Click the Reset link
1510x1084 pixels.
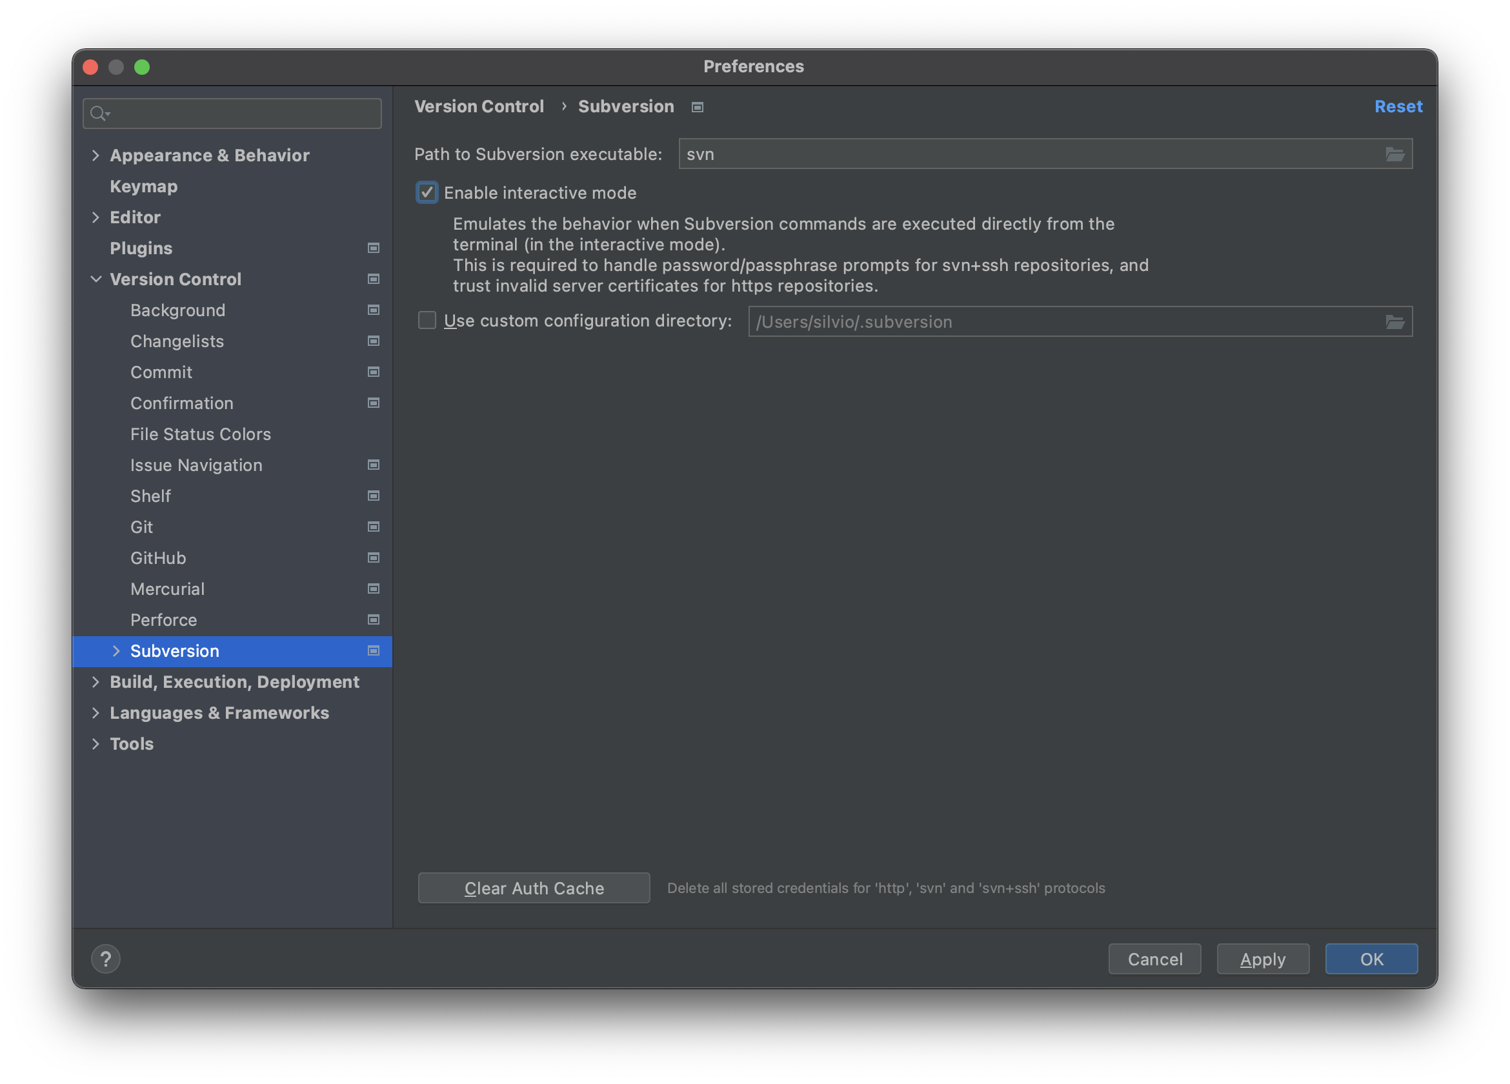tap(1398, 106)
